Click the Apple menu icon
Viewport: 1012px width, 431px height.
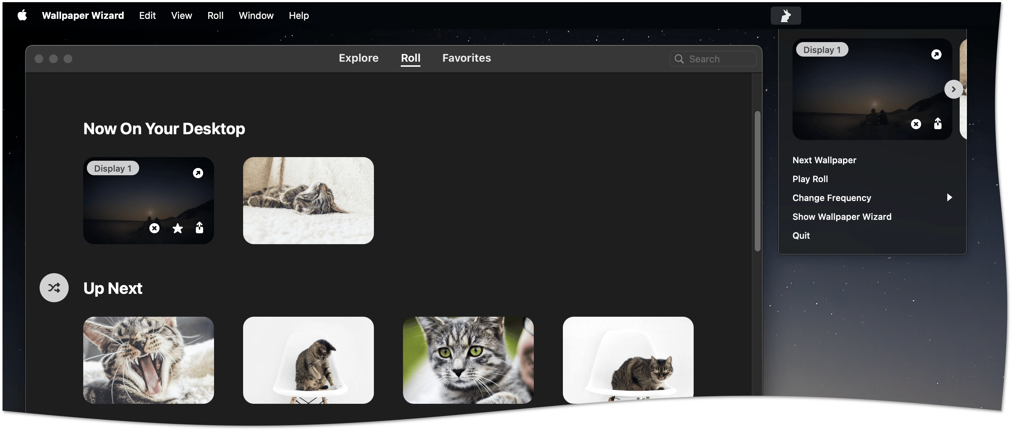tap(23, 16)
